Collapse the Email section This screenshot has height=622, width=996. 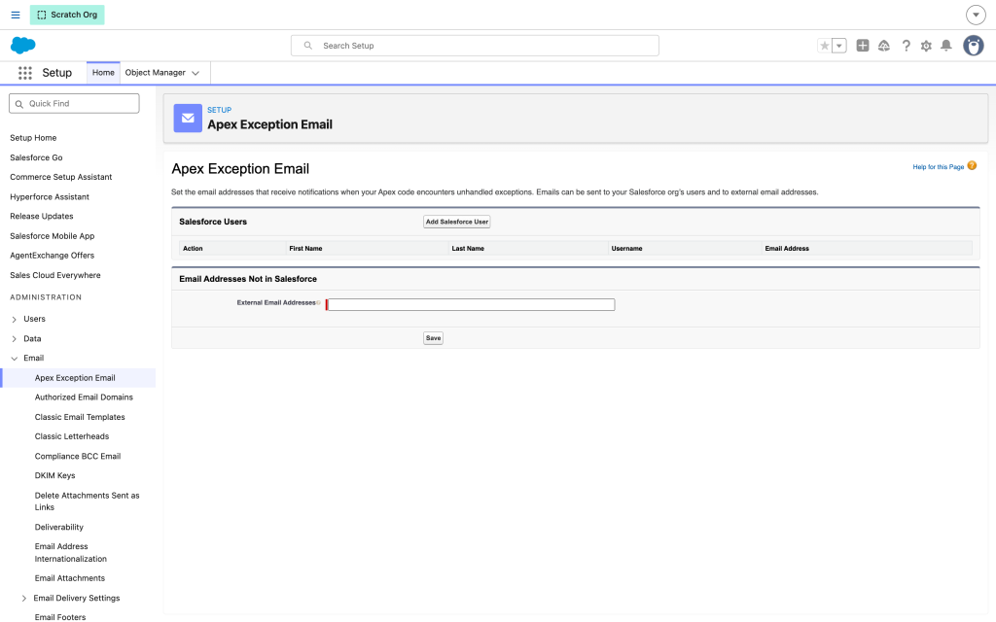point(14,359)
